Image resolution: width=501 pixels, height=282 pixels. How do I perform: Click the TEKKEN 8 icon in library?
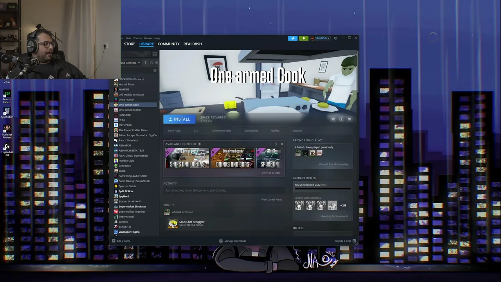116,227
